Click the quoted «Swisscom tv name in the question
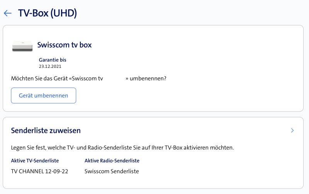The height and width of the screenshot is (194, 309). (x=86, y=79)
